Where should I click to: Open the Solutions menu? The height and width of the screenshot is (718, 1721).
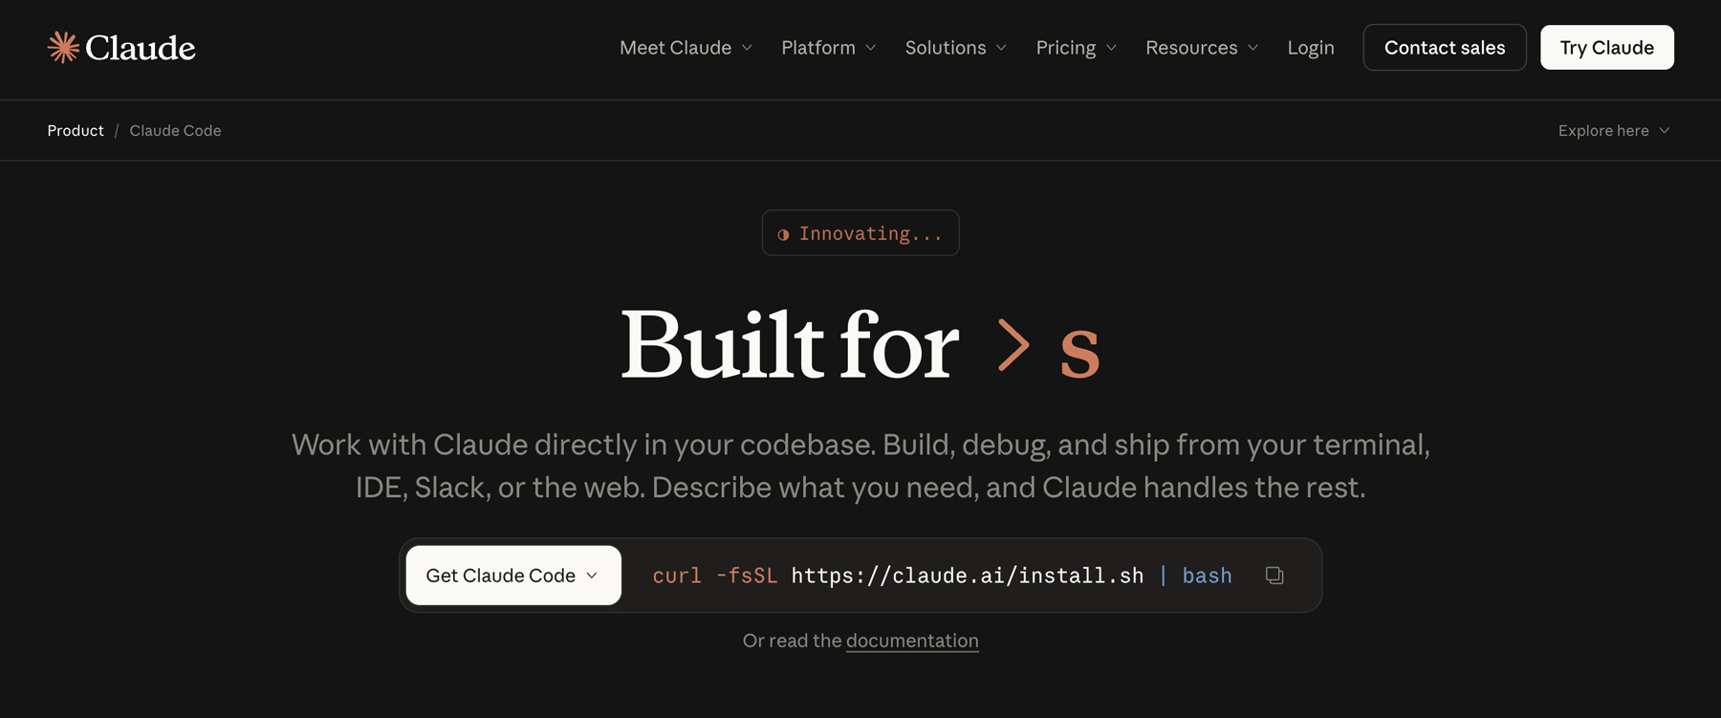955,48
